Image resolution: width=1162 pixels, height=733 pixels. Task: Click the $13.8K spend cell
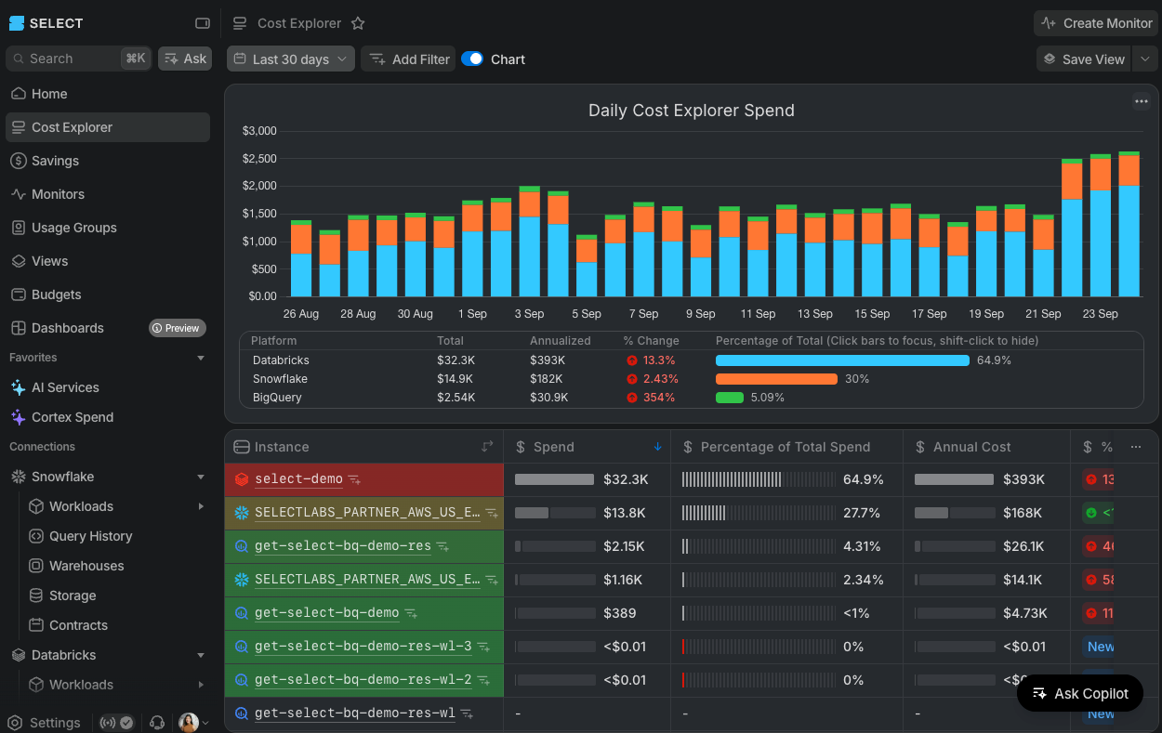[x=587, y=513]
